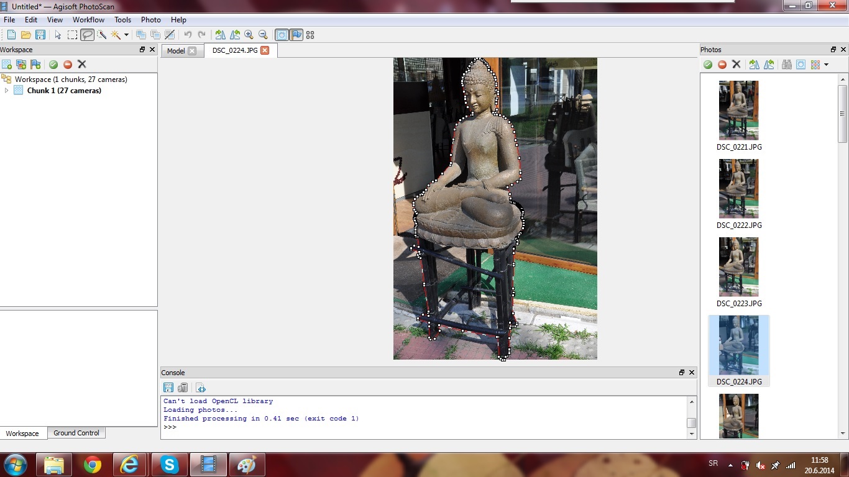
Task: Switch to the Model tab
Action: coord(176,51)
